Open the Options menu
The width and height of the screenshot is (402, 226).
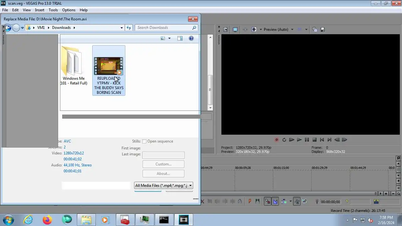(69, 10)
